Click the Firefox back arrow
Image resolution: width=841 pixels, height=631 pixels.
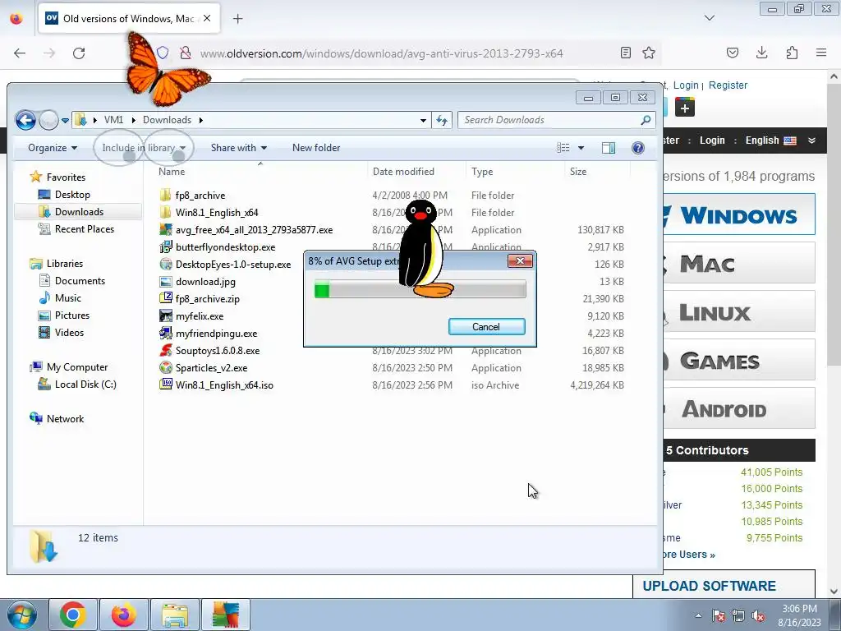(x=20, y=53)
